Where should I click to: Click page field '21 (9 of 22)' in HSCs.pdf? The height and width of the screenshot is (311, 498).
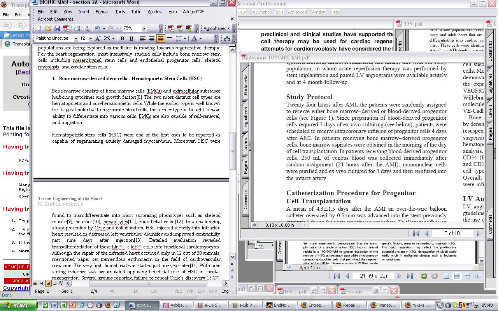pyautogui.click(x=373, y=276)
